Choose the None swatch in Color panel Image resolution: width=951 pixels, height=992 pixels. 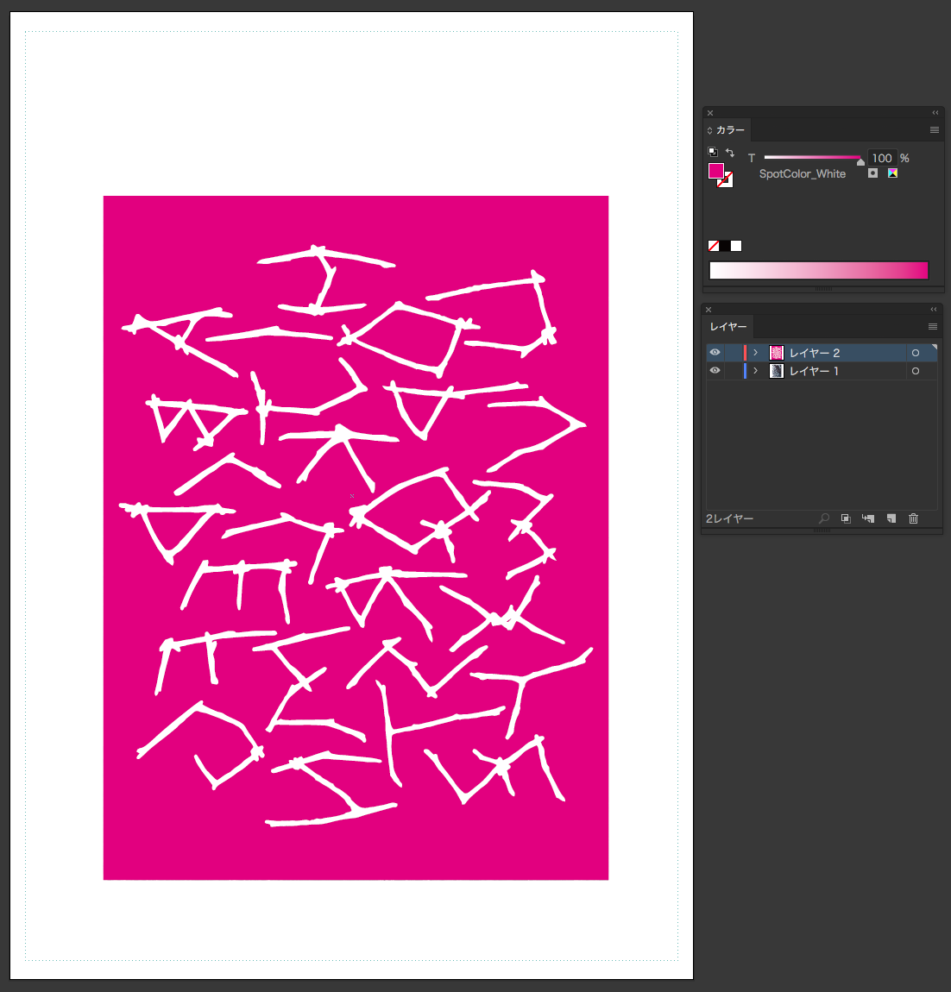click(x=713, y=246)
